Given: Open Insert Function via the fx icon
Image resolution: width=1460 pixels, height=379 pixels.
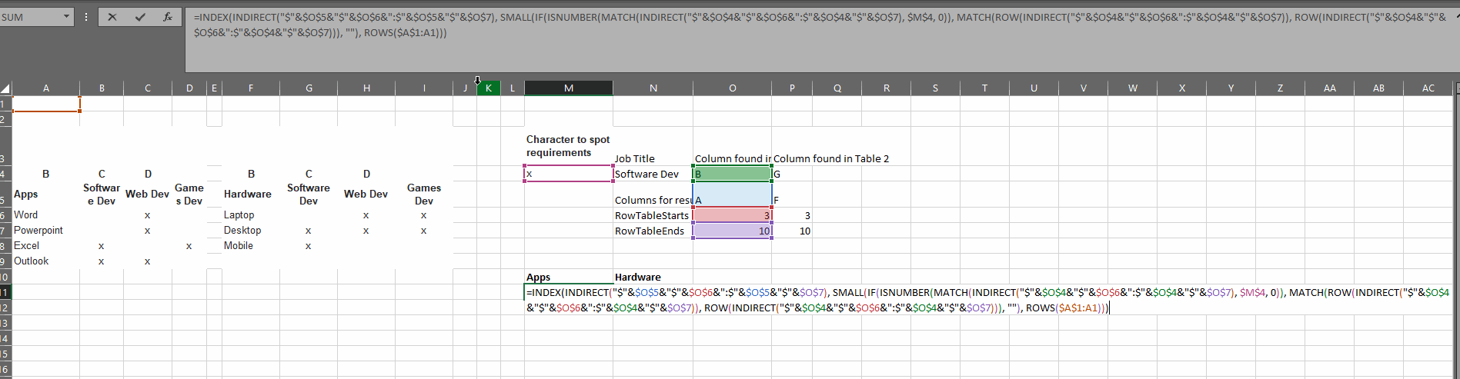Looking at the screenshot, I should (168, 17).
